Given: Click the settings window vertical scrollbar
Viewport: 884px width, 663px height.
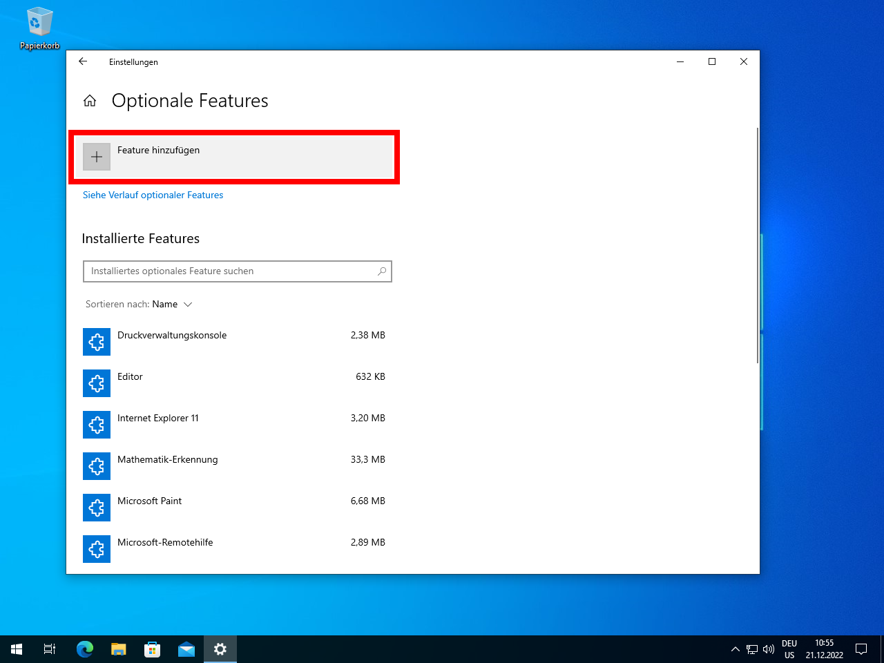Looking at the screenshot, I should tap(758, 245).
